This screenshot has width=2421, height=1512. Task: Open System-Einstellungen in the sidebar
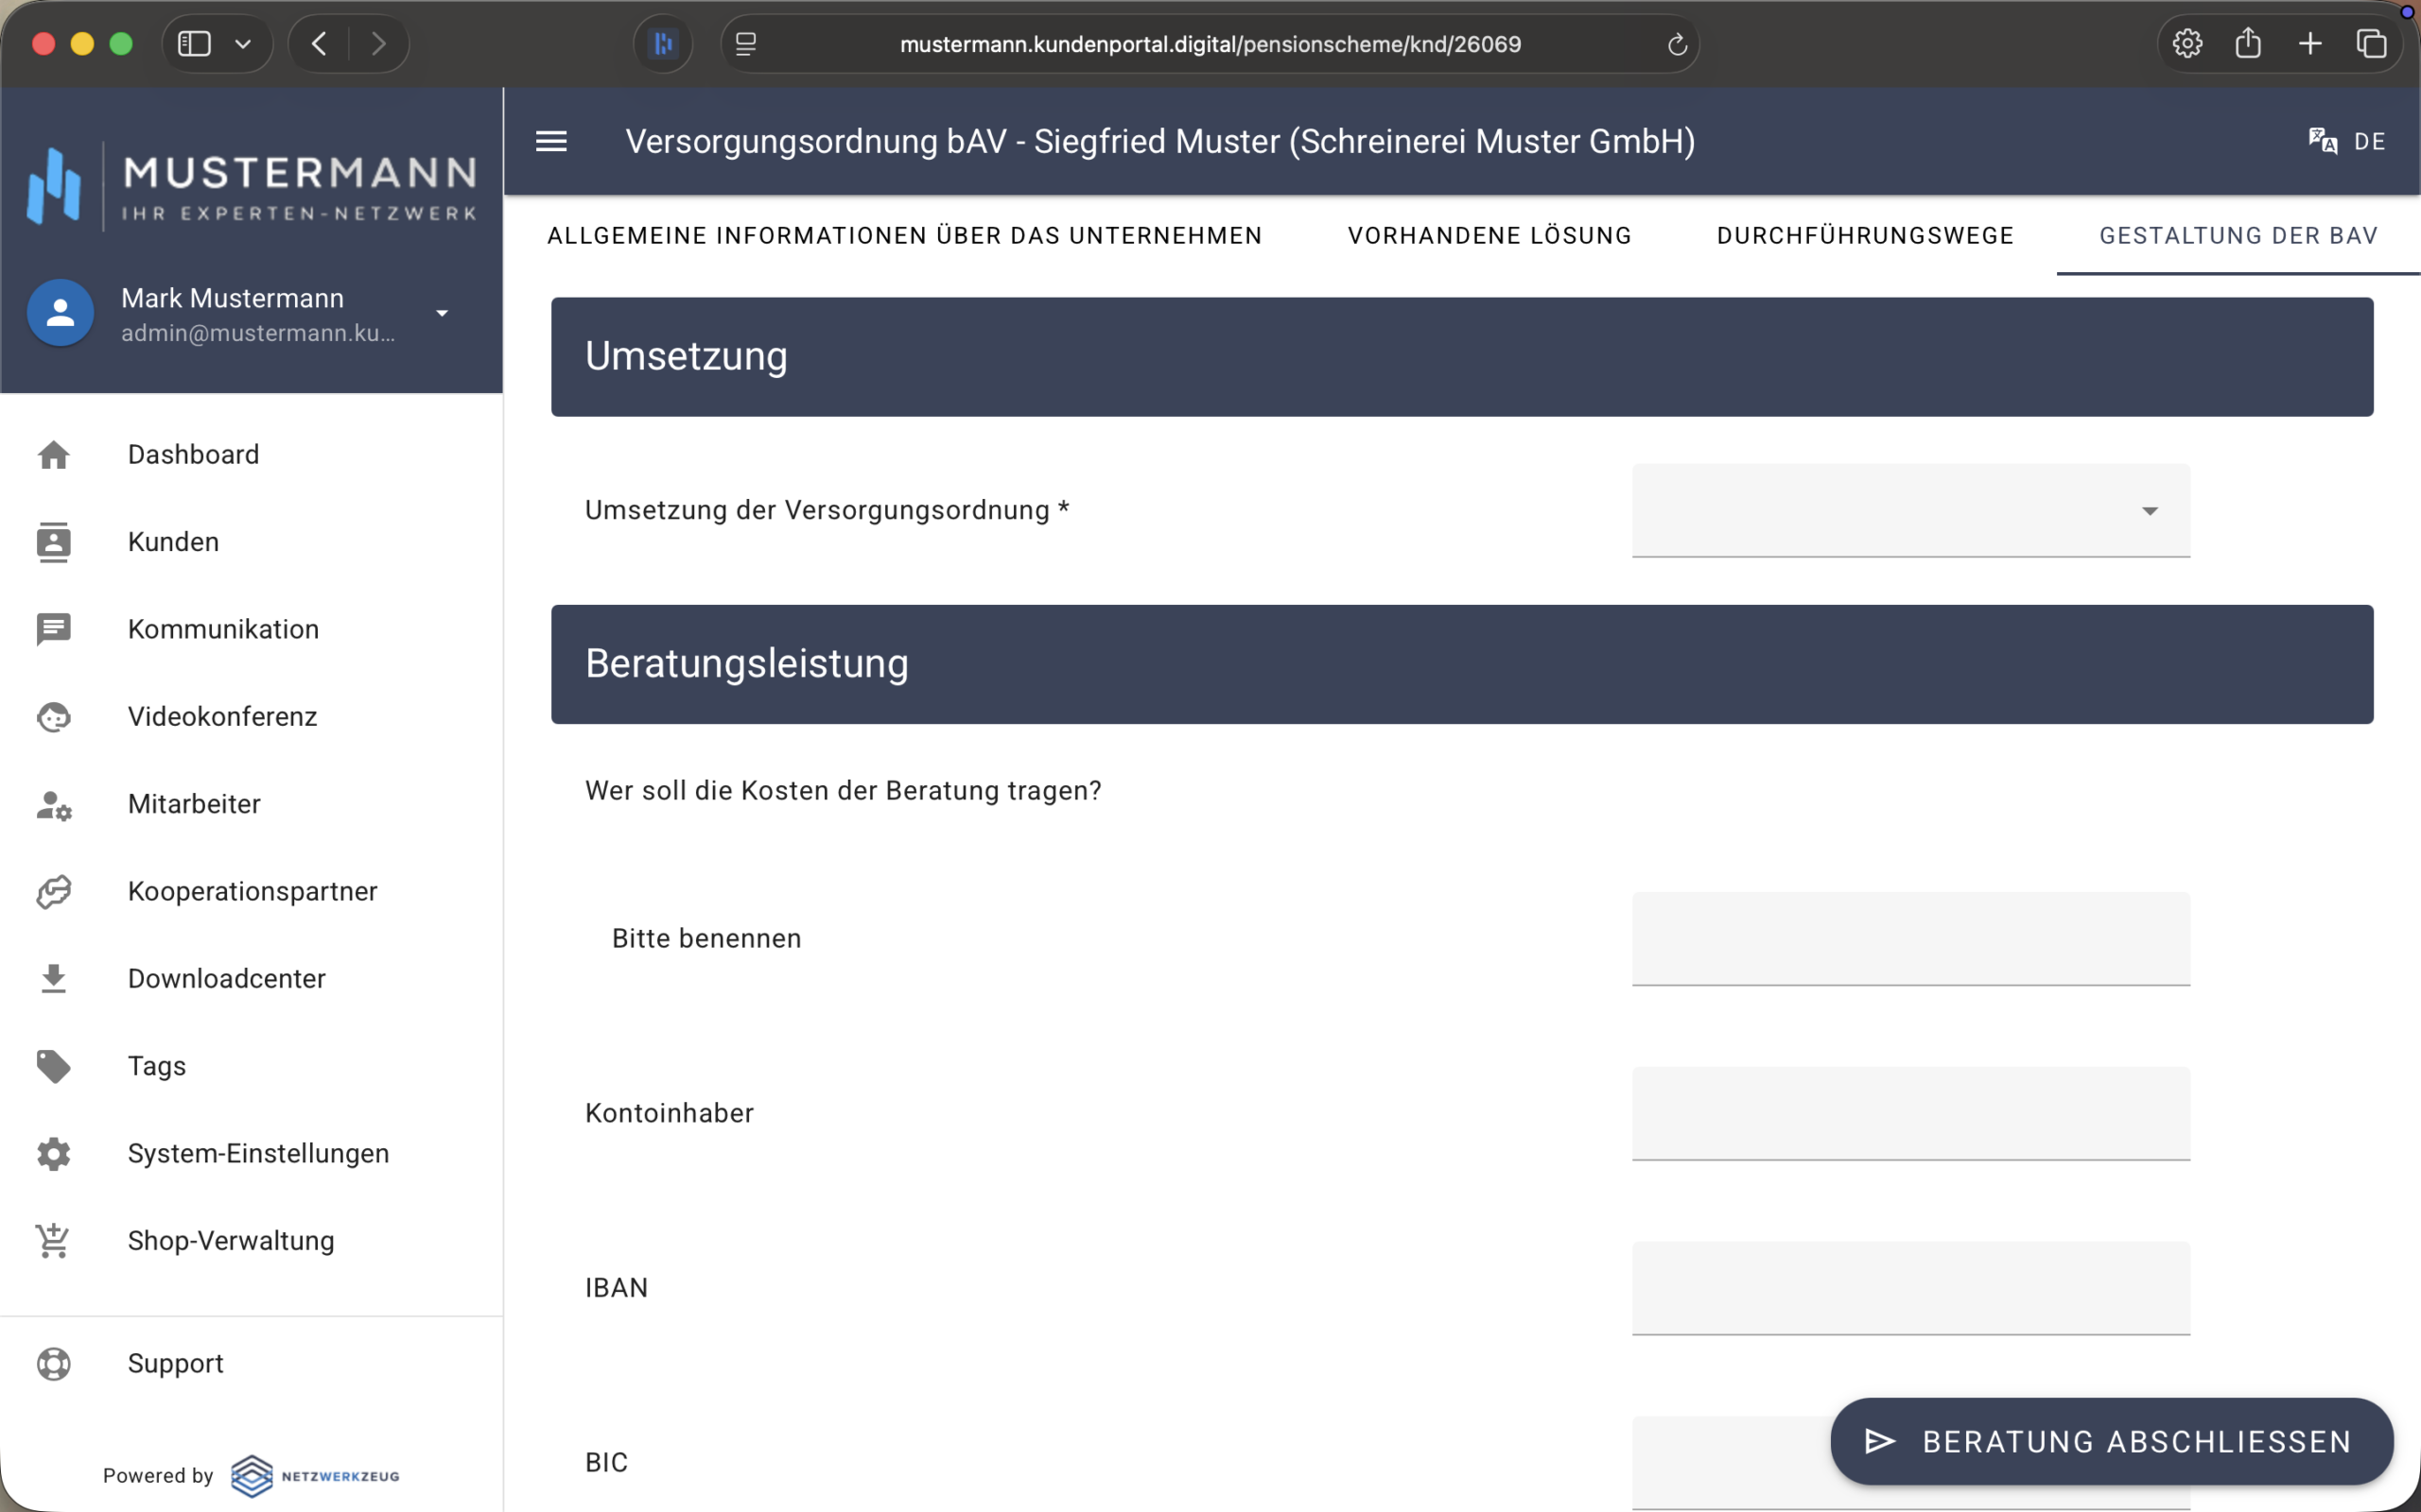click(258, 1153)
